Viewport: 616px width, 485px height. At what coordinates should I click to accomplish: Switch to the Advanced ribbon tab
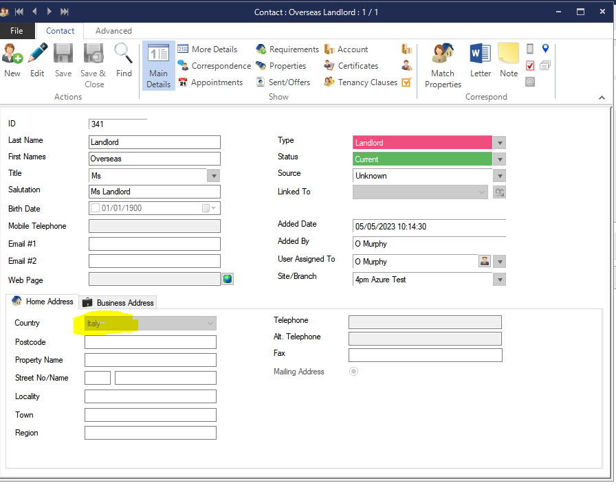coord(113,31)
